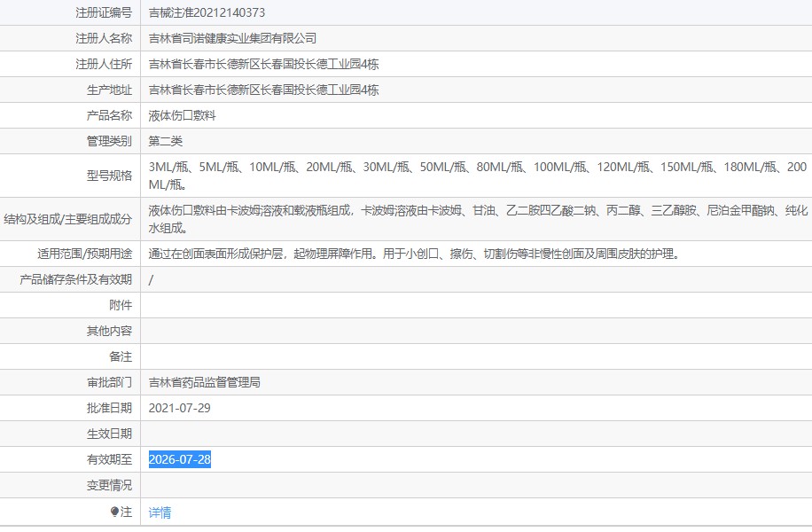Click the 审批部门 label

click(109, 382)
